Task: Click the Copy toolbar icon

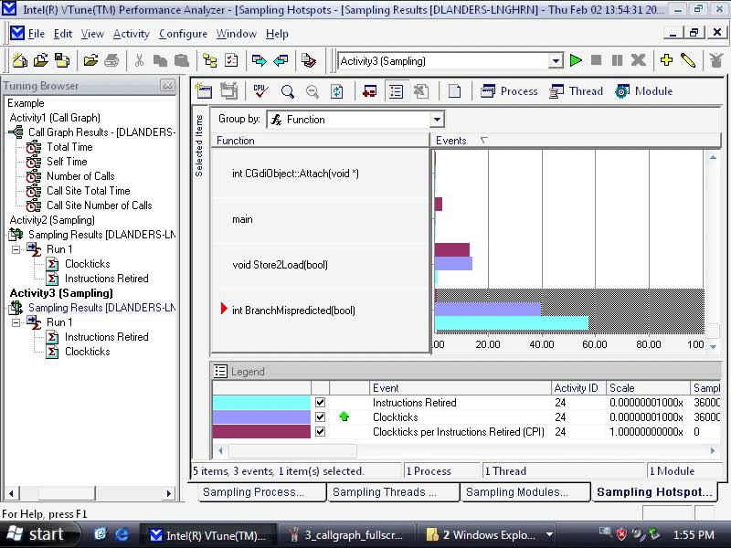Action: 160,60
